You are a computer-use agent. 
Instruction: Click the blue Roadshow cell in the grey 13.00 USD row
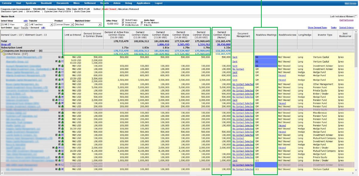[x=266, y=165]
